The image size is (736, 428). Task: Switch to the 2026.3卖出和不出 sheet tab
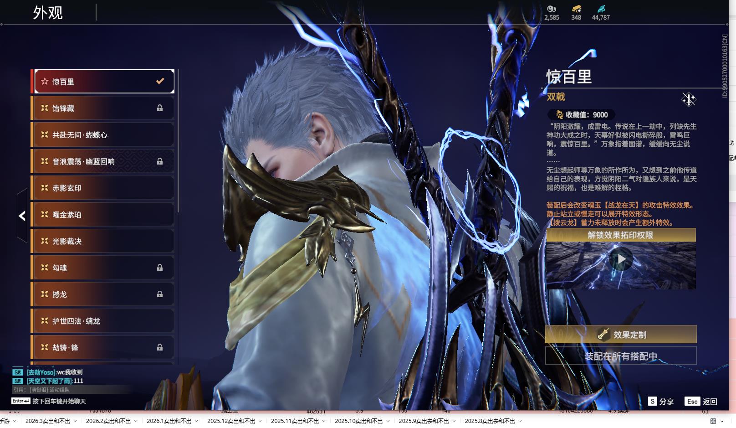(x=48, y=421)
